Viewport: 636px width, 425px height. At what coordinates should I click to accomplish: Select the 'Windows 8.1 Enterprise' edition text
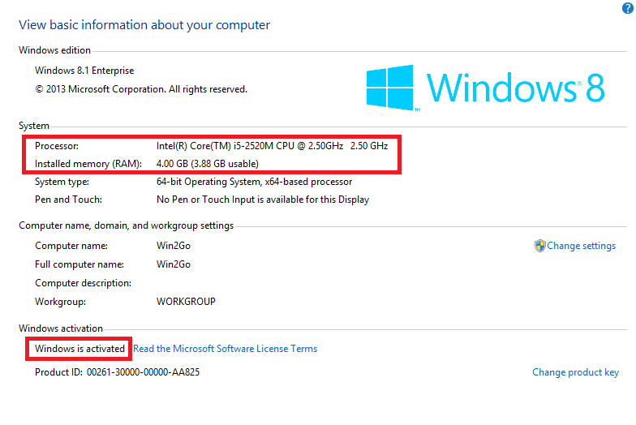[84, 71]
